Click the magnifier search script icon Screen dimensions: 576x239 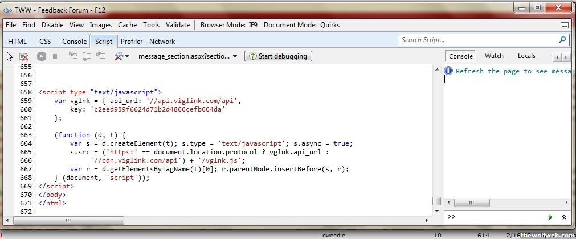[563, 40]
